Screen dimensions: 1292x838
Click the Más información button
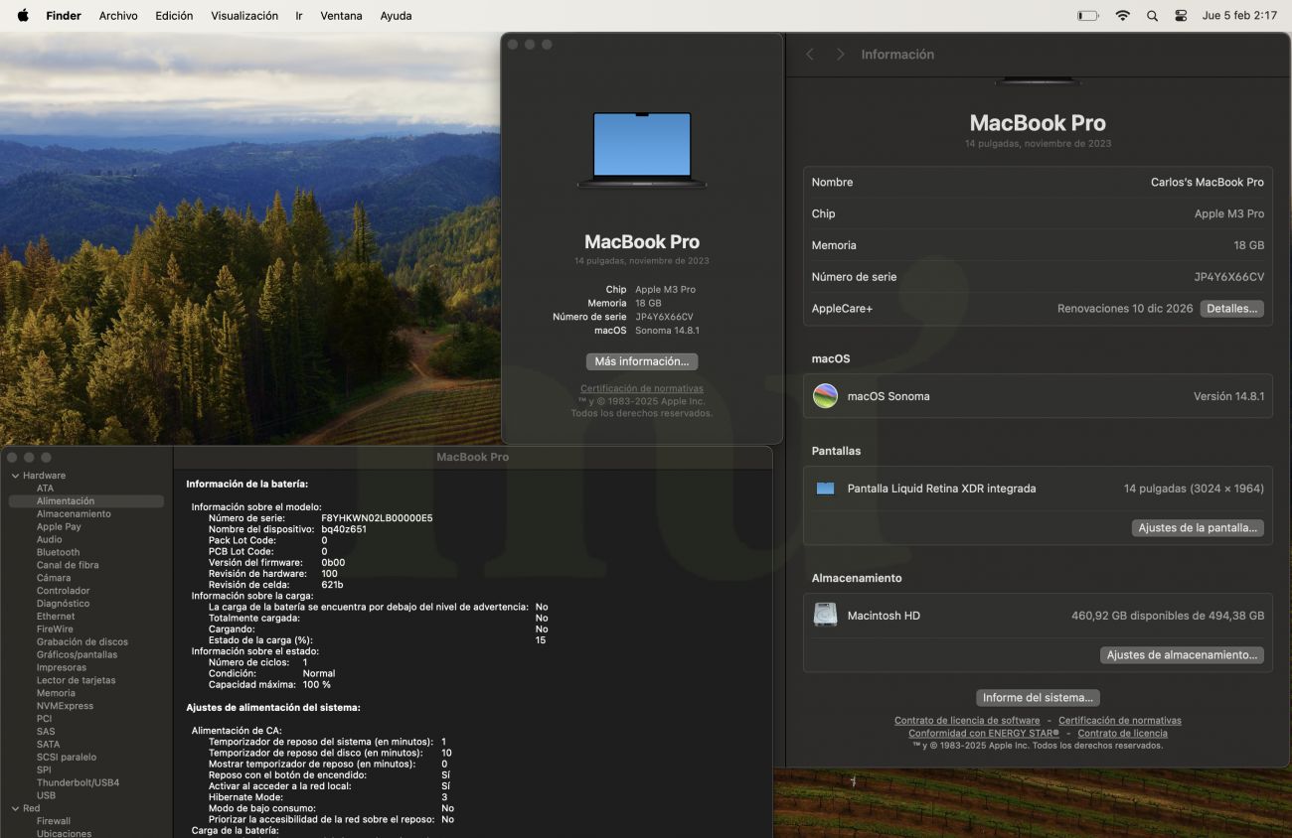coord(641,361)
